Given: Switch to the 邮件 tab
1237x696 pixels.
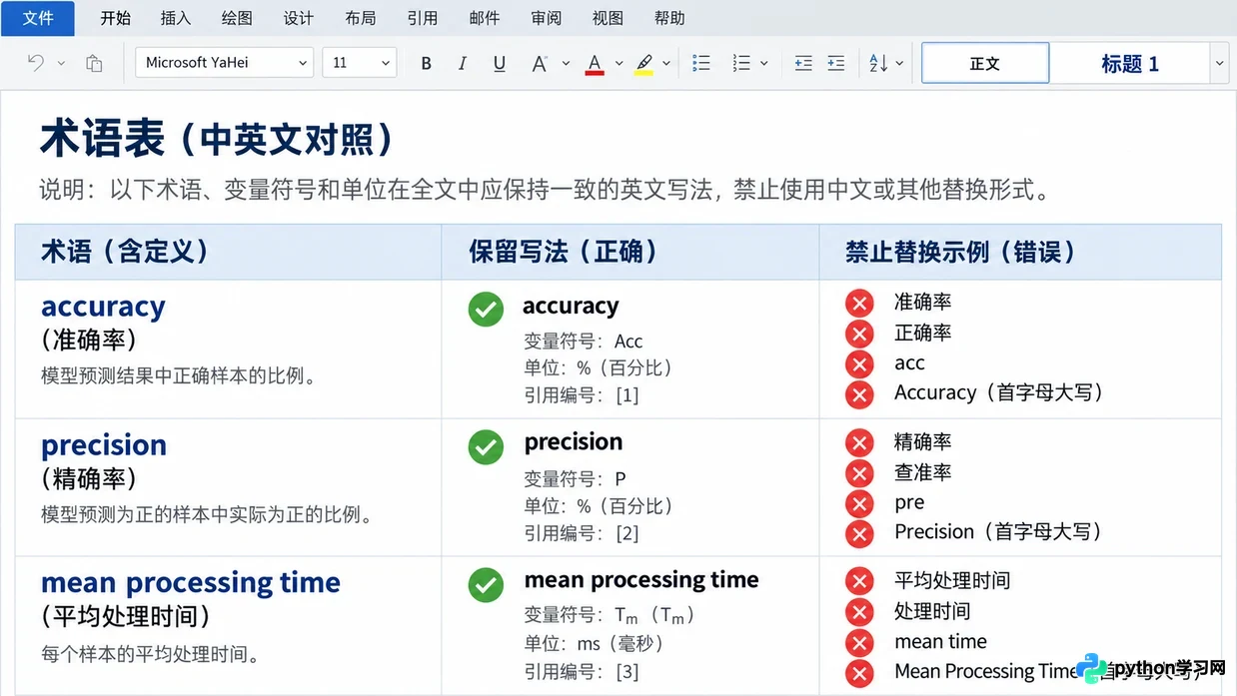Looking at the screenshot, I should 485,18.
